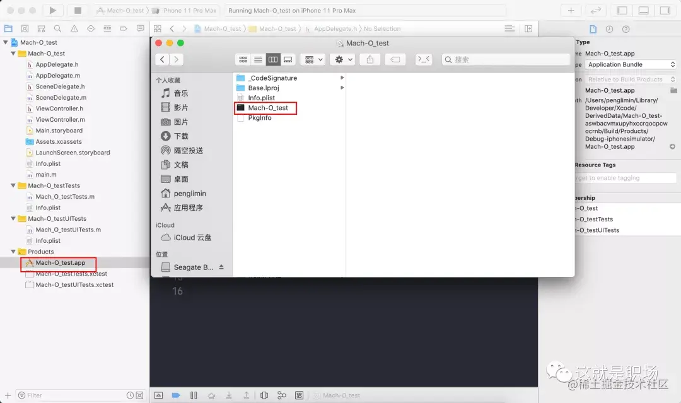Open the related items grid icon
Viewport: 681px width, 403px height.
157,28
